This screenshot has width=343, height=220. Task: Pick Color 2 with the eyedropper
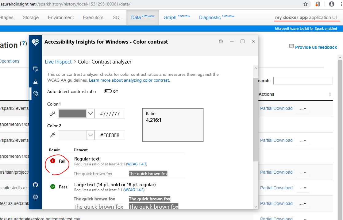coord(53,135)
